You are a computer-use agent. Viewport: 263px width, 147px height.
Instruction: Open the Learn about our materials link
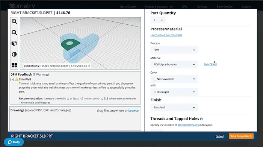(x=166, y=35)
